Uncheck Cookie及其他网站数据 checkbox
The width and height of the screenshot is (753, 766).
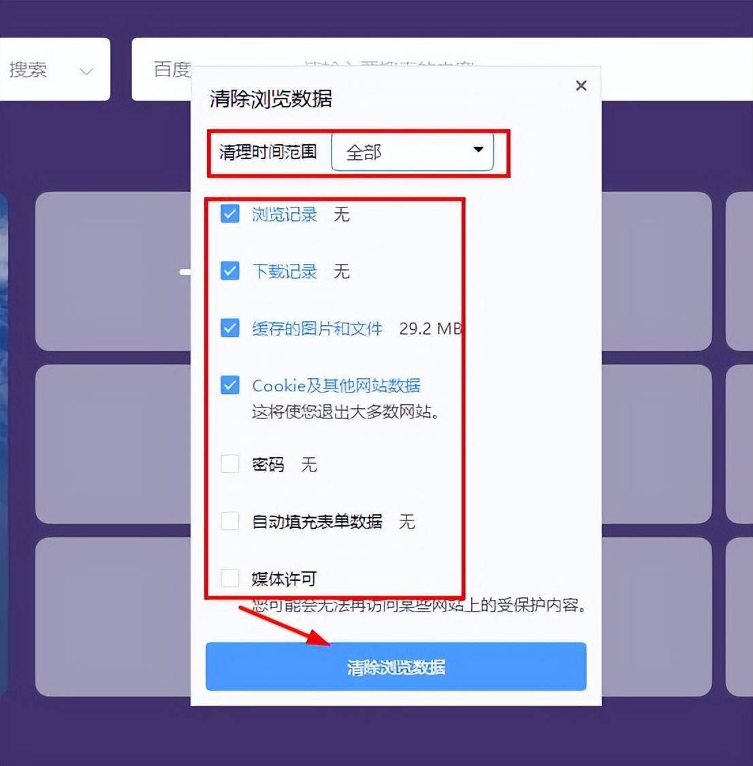(x=230, y=385)
